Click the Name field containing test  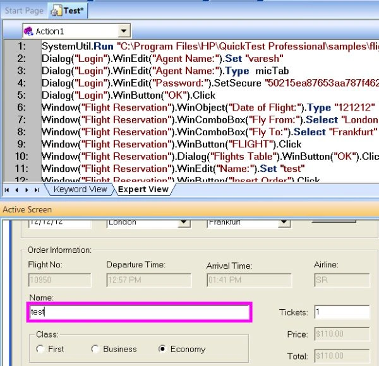140,312
